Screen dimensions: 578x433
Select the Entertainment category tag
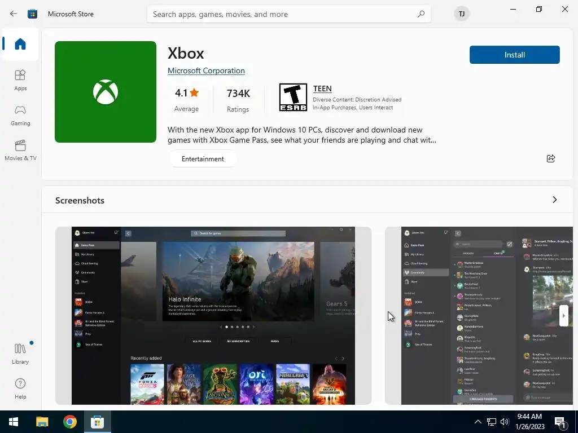click(x=203, y=158)
